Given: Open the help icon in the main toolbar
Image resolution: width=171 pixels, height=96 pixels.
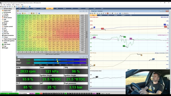Looking at the screenshot, I should tap(30, 7).
